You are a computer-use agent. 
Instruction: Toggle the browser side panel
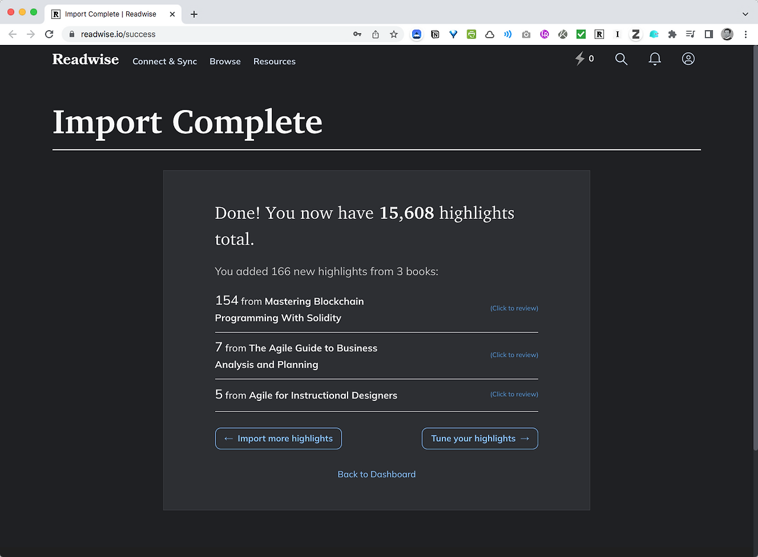(709, 34)
